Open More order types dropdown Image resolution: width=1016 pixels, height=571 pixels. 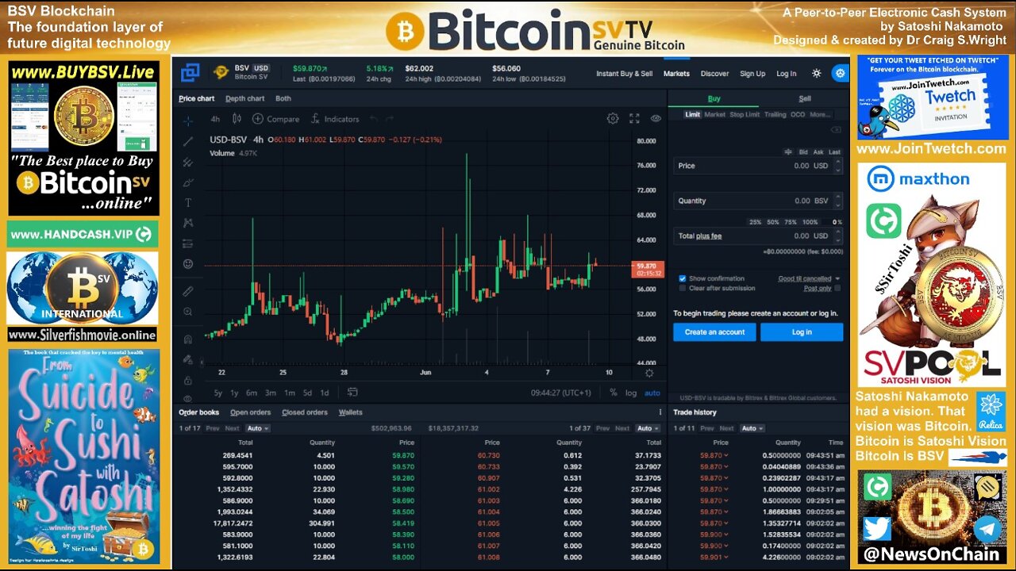point(820,114)
